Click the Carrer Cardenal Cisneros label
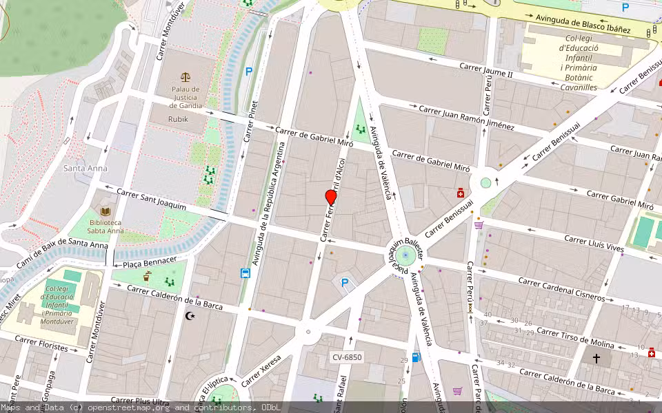662x413 pixels. click(x=562, y=289)
